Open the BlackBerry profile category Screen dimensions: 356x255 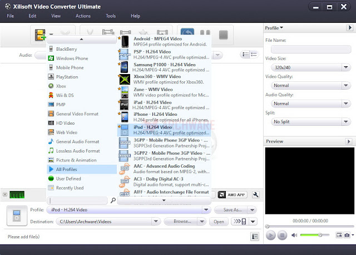click(82, 49)
